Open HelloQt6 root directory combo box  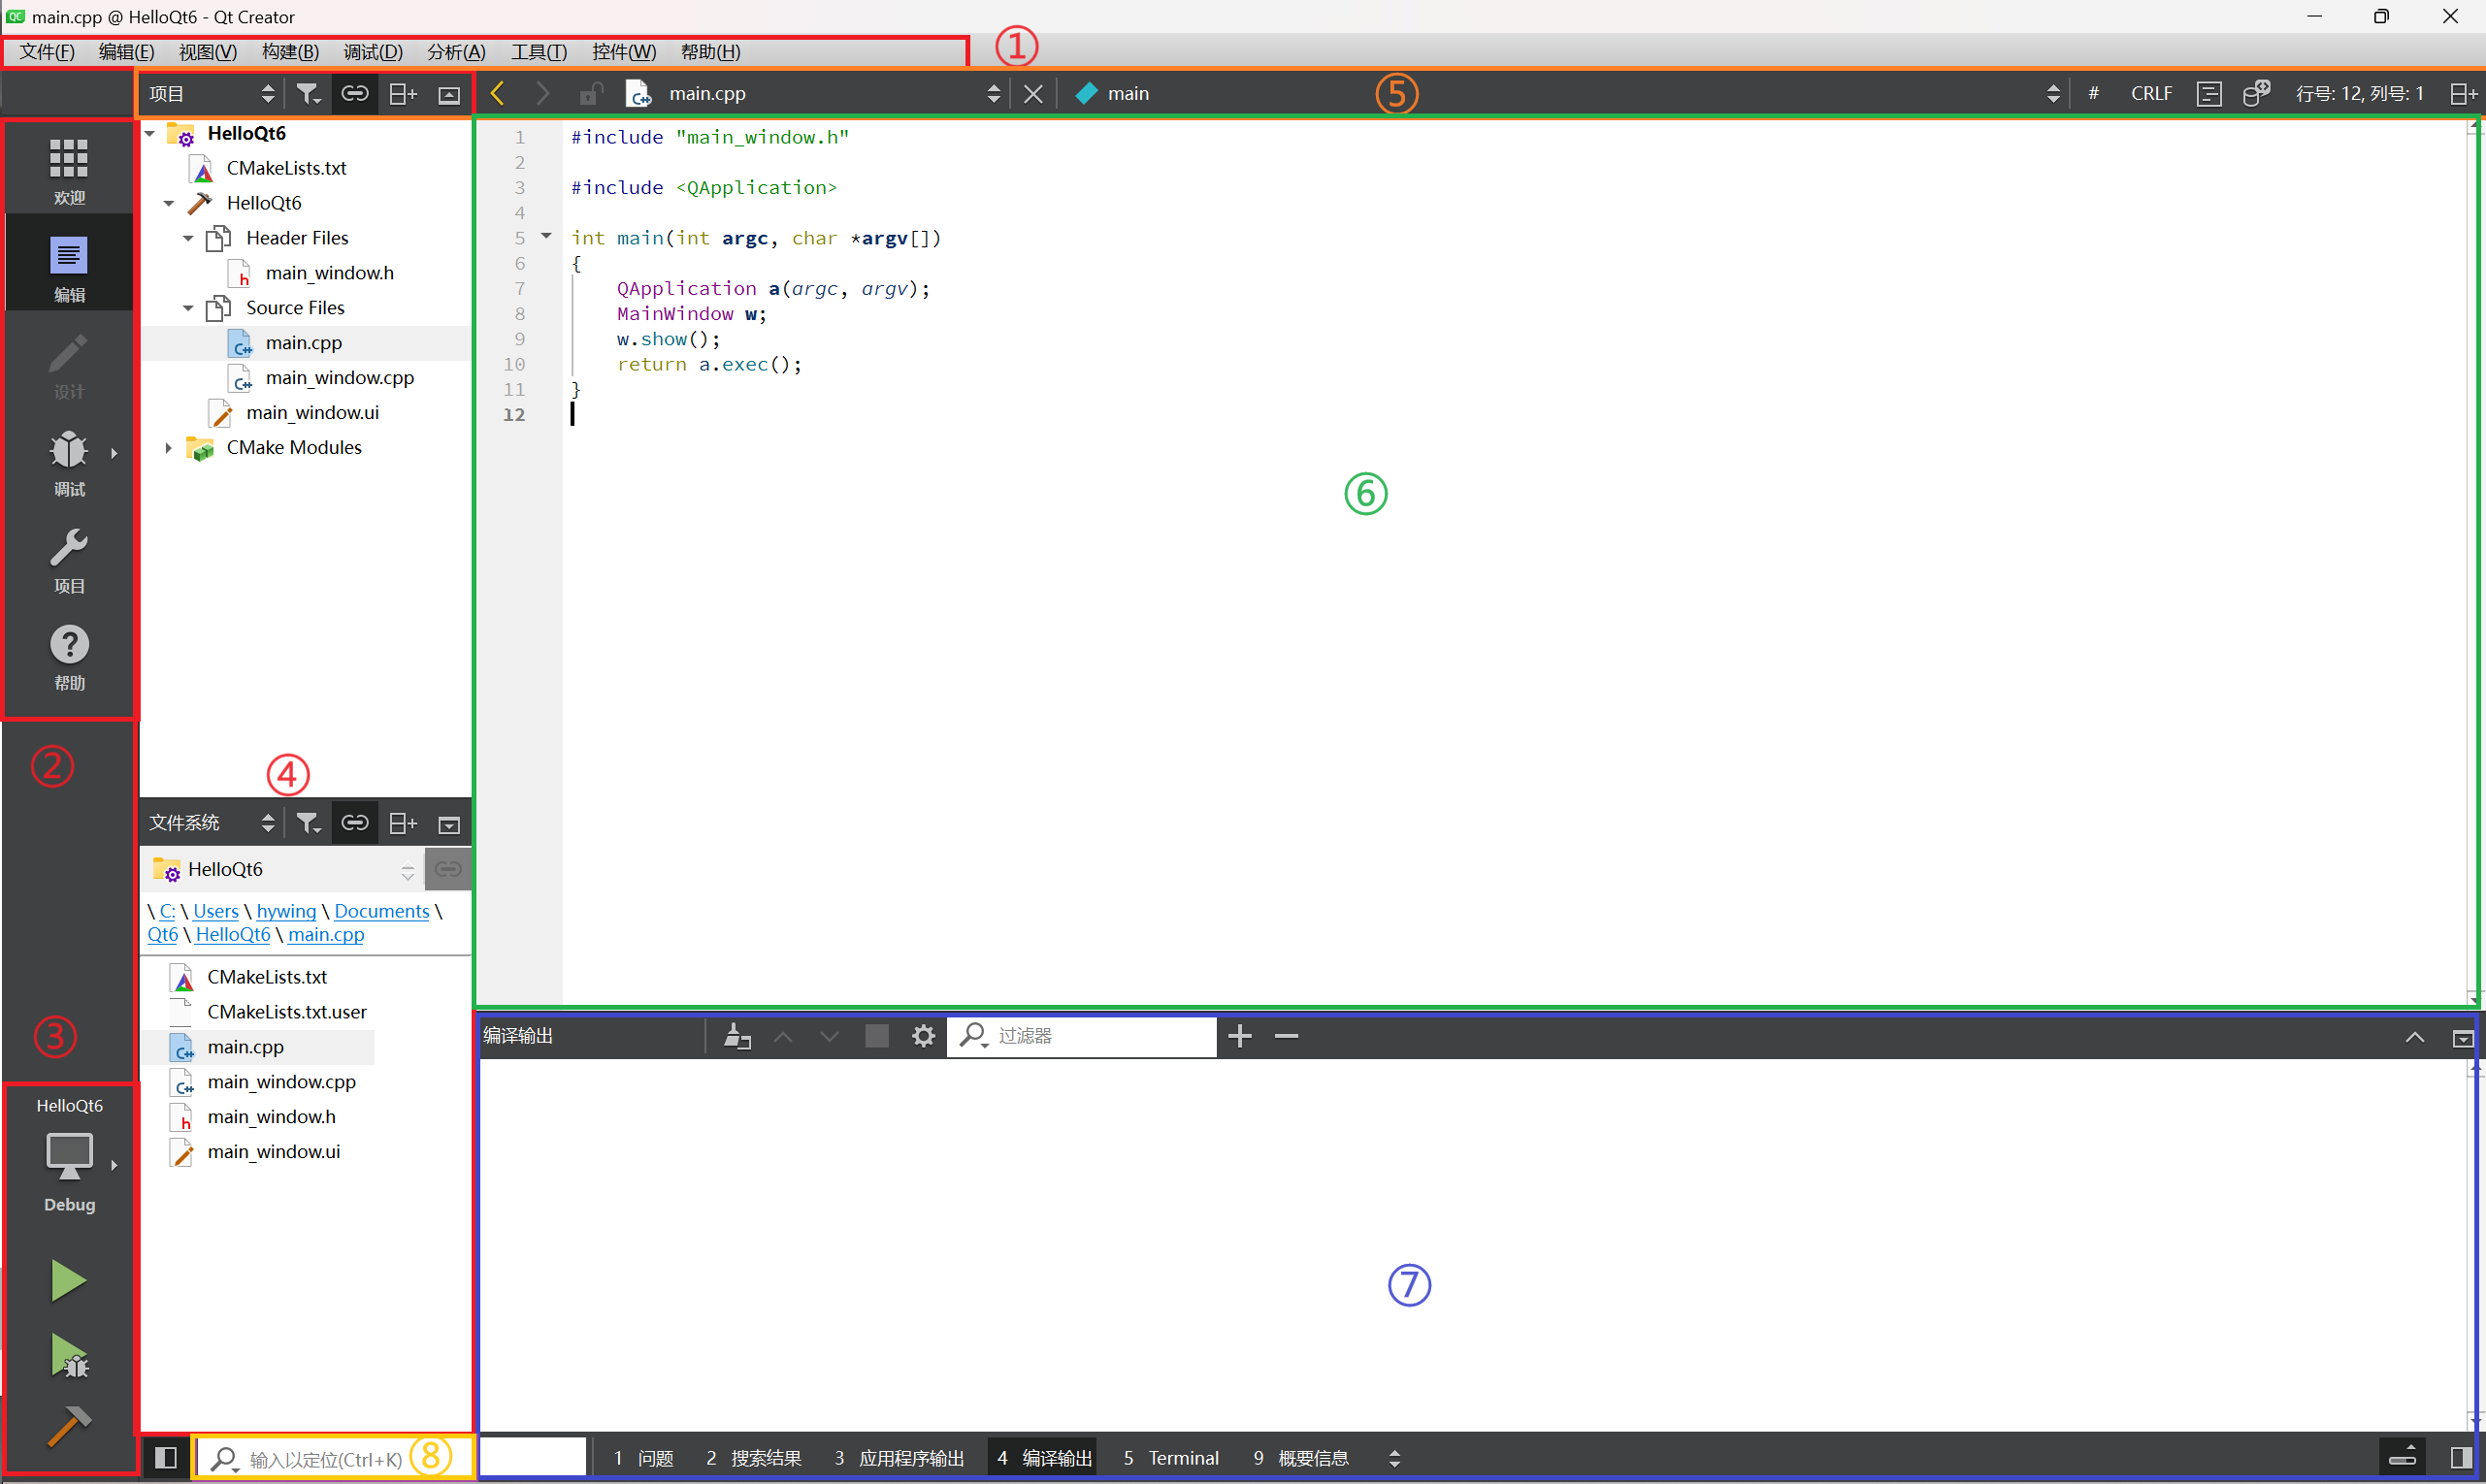(283, 869)
